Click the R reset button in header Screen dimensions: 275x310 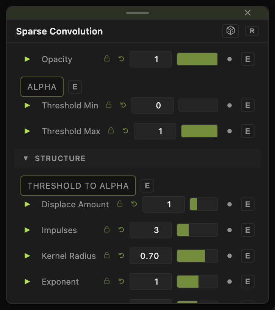252,31
